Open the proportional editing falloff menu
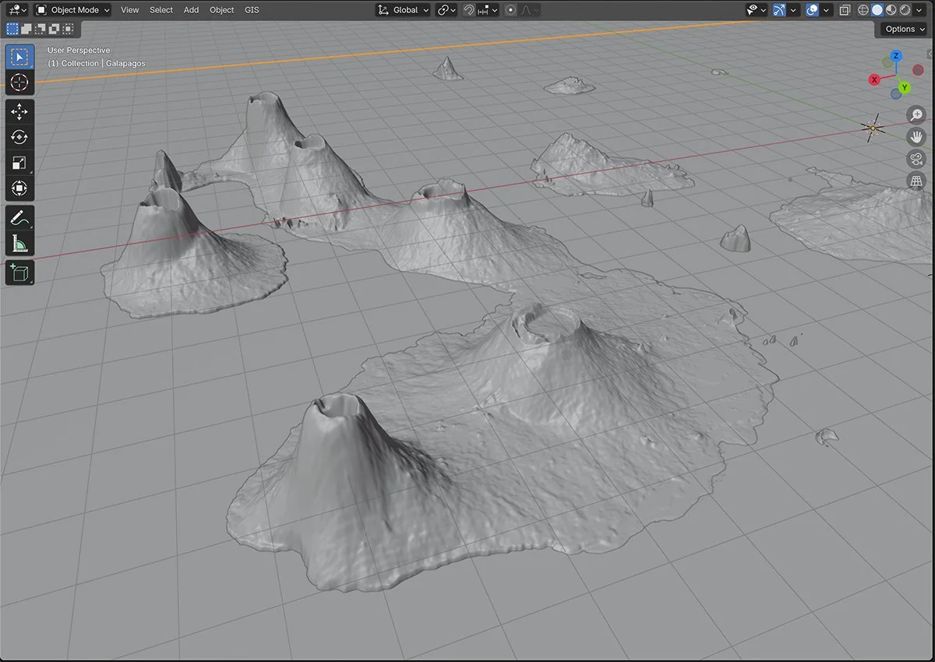The image size is (935, 662). coord(530,10)
